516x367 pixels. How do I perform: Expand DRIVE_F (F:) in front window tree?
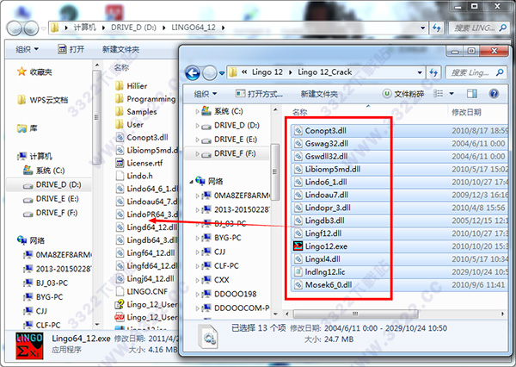coord(197,153)
